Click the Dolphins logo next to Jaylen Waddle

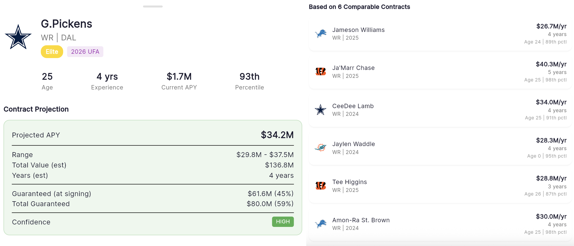320,148
